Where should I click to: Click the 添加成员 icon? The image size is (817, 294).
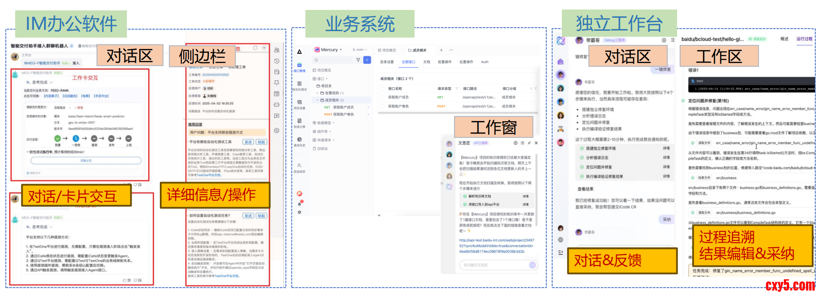(299, 167)
